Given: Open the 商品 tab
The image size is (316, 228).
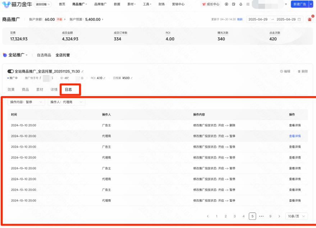Looking at the screenshot, I should [26, 90].
